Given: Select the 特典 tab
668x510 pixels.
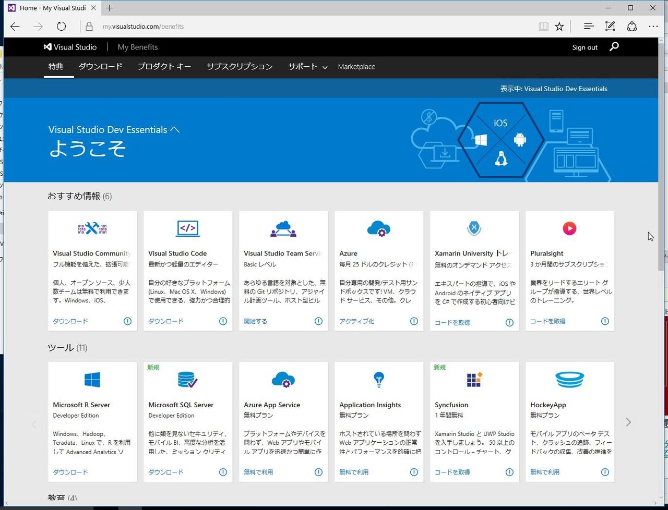Looking at the screenshot, I should (56, 67).
